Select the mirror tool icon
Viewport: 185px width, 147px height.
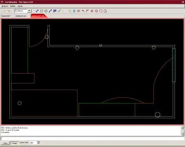click(x=105, y=11)
